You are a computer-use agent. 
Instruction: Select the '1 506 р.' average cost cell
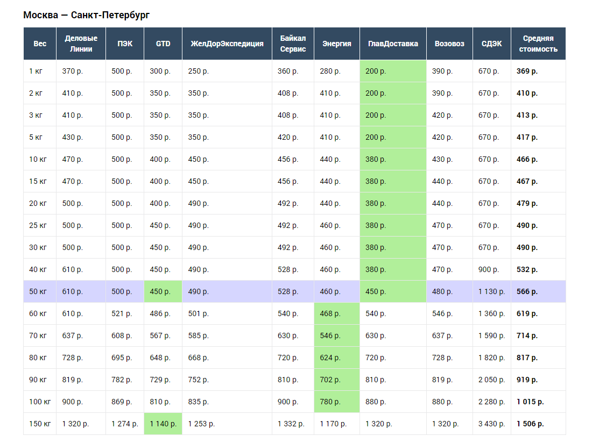coord(538,424)
